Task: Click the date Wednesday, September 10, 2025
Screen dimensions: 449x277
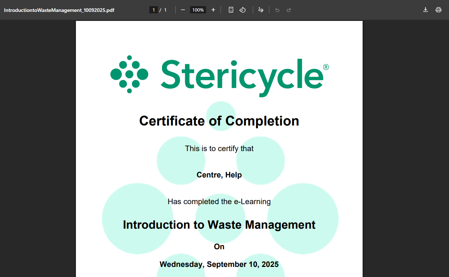Action: tap(219, 264)
